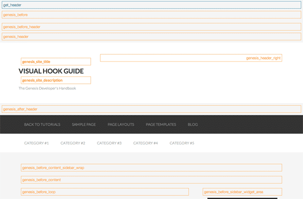Open Category #5 in secondary navigation
The image size is (303, 199).
(x=182, y=143)
